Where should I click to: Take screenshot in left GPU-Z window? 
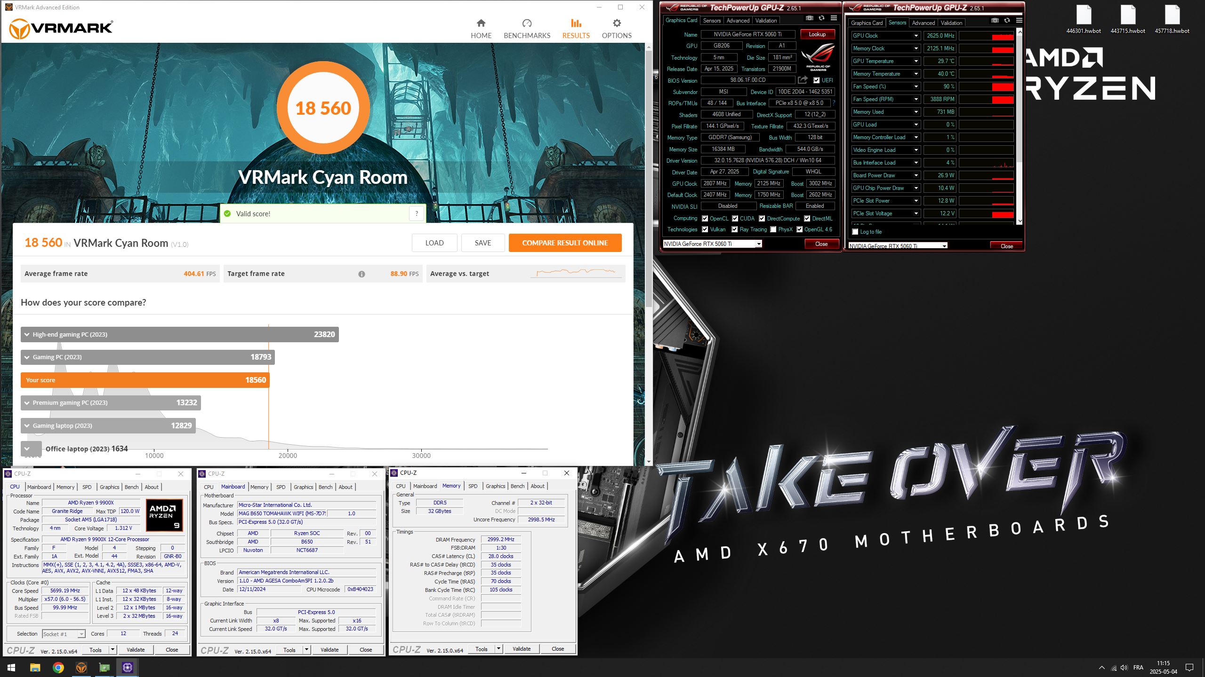pos(809,18)
